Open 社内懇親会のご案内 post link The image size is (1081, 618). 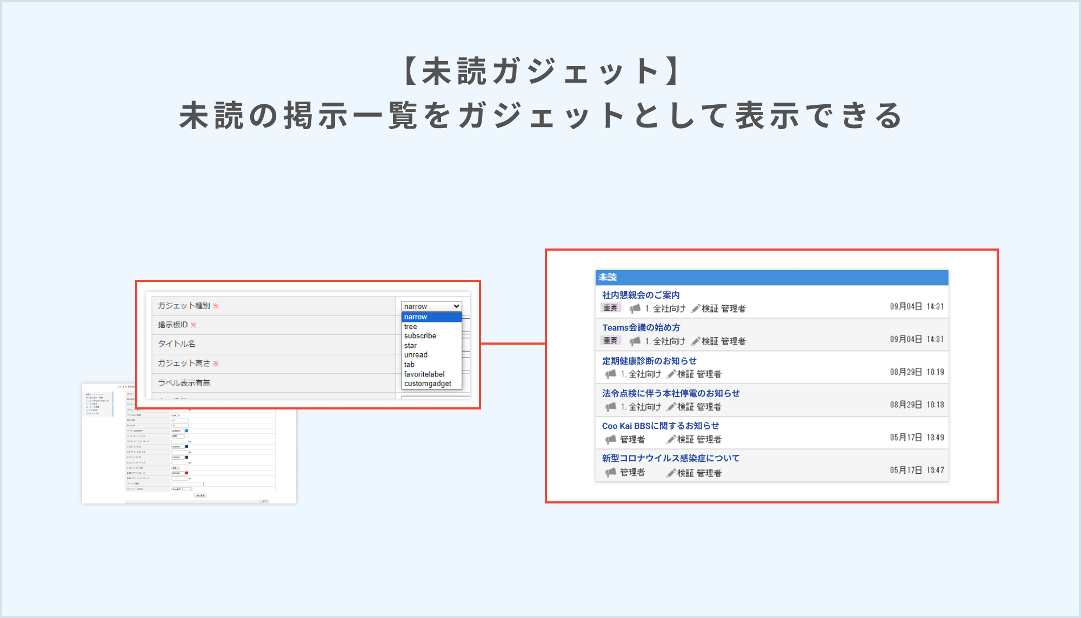641,295
